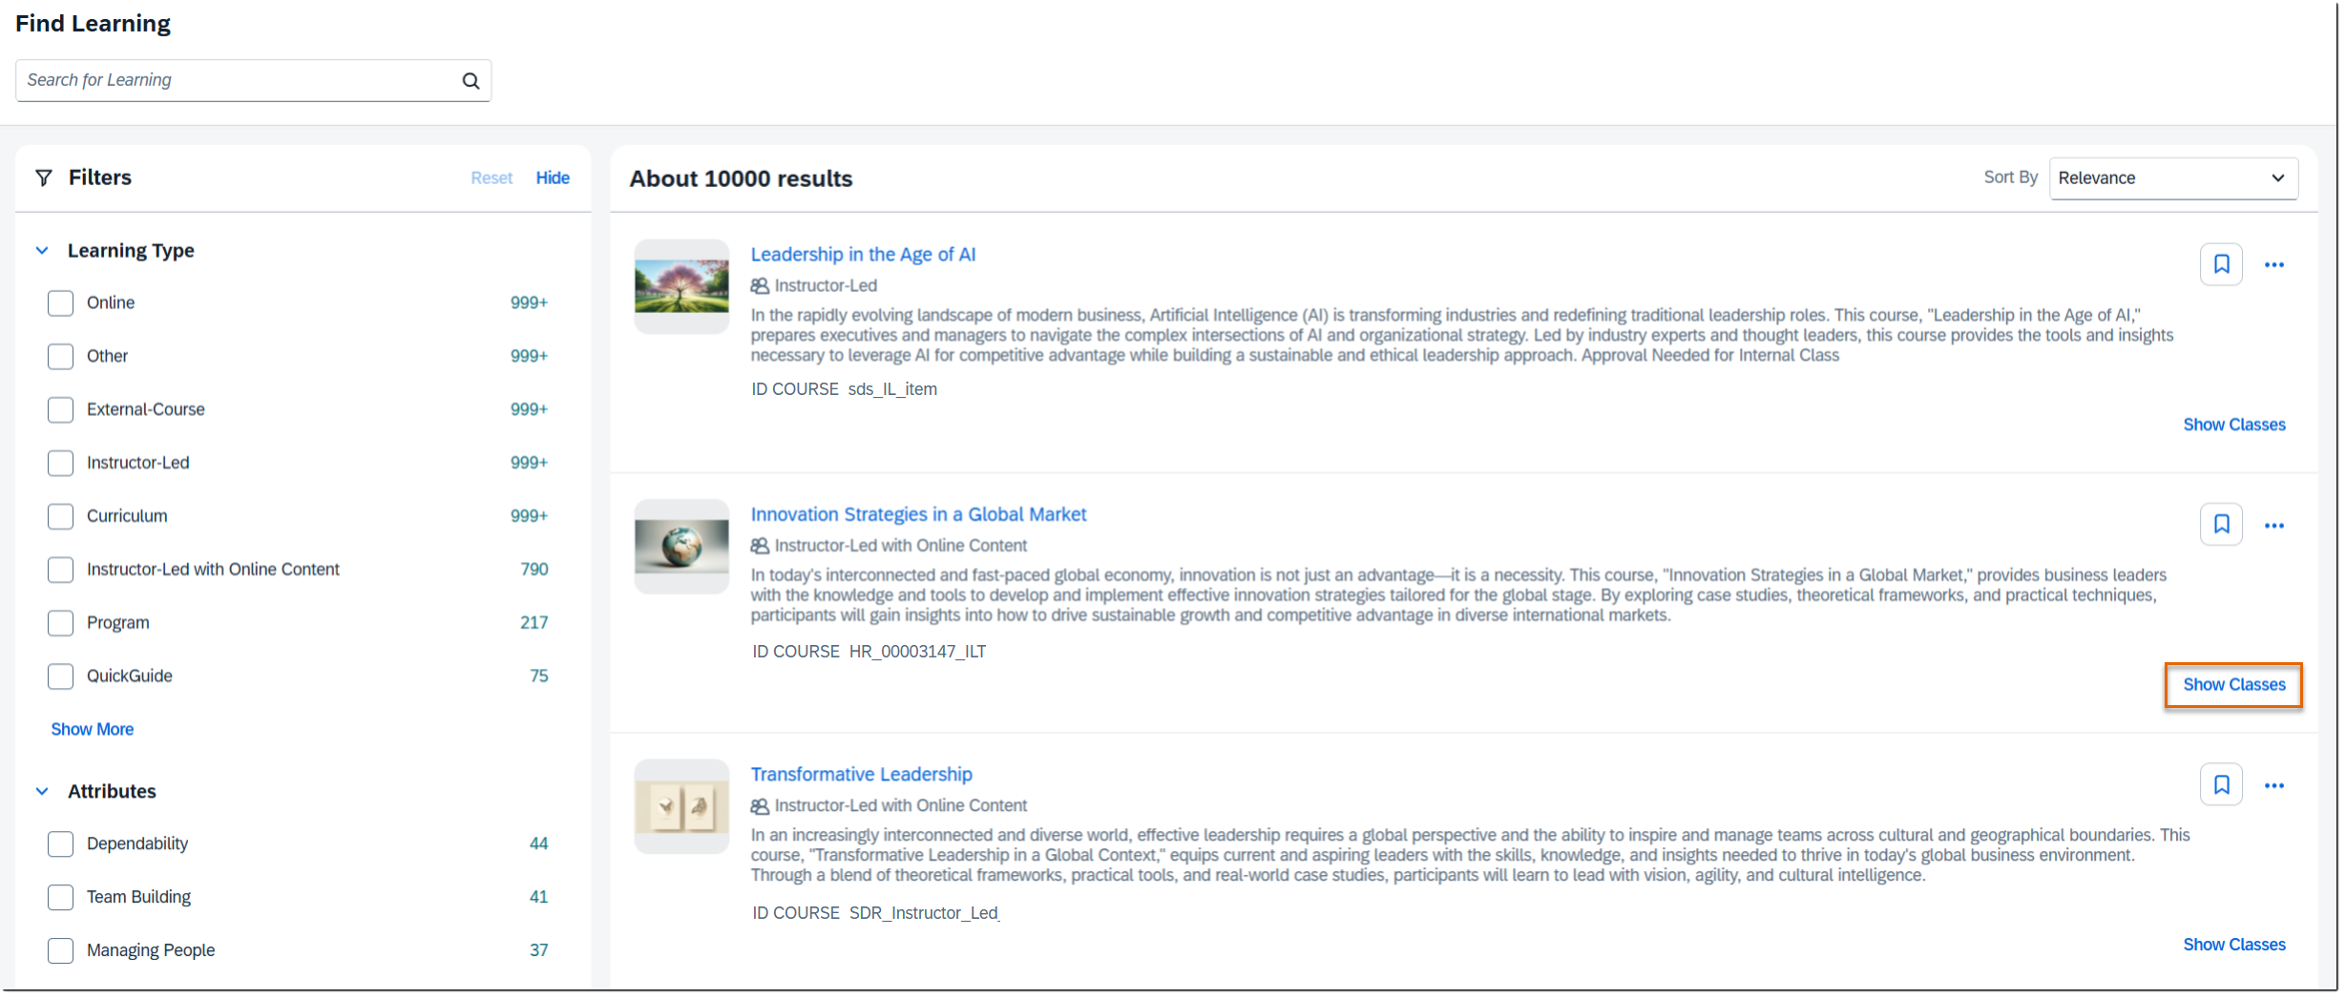The width and height of the screenshot is (2346, 999).
Task: Show classes for Innovation Strategies in a Global Market
Action: pos(2232,685)
